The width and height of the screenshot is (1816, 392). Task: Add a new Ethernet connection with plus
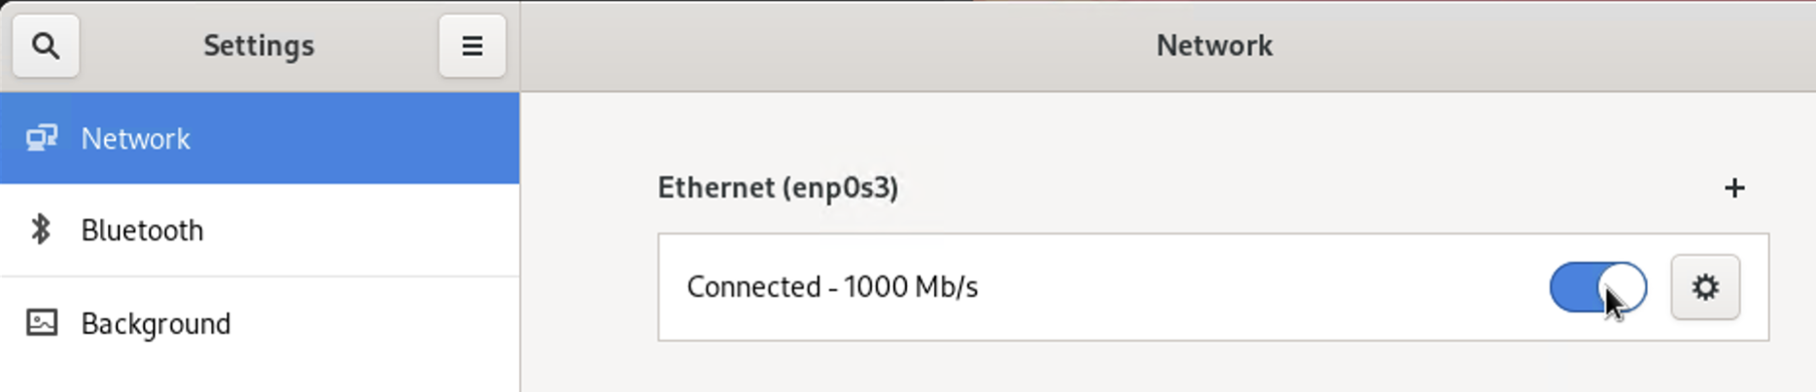pyautogui.click(x=1733, y=188)
